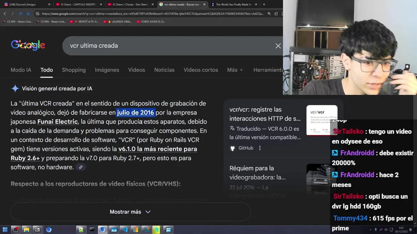Copy link icon after AI overview paragraph
The width and height of the screenshot is (417, 234).
[80, 167]
